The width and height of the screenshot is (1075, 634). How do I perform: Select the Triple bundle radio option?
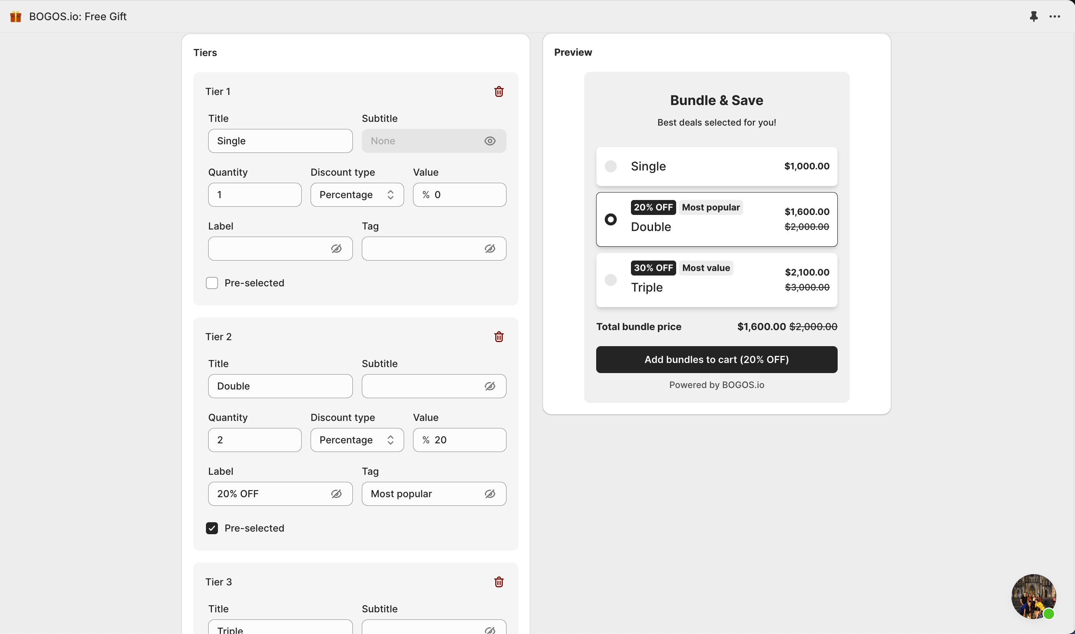tap(610, 280)
